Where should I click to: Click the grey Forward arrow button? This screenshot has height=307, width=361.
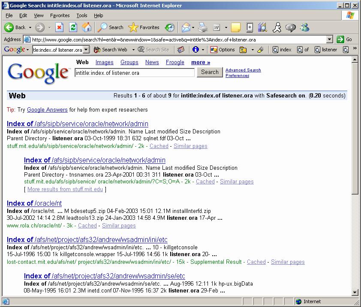[x=40, y=27]
